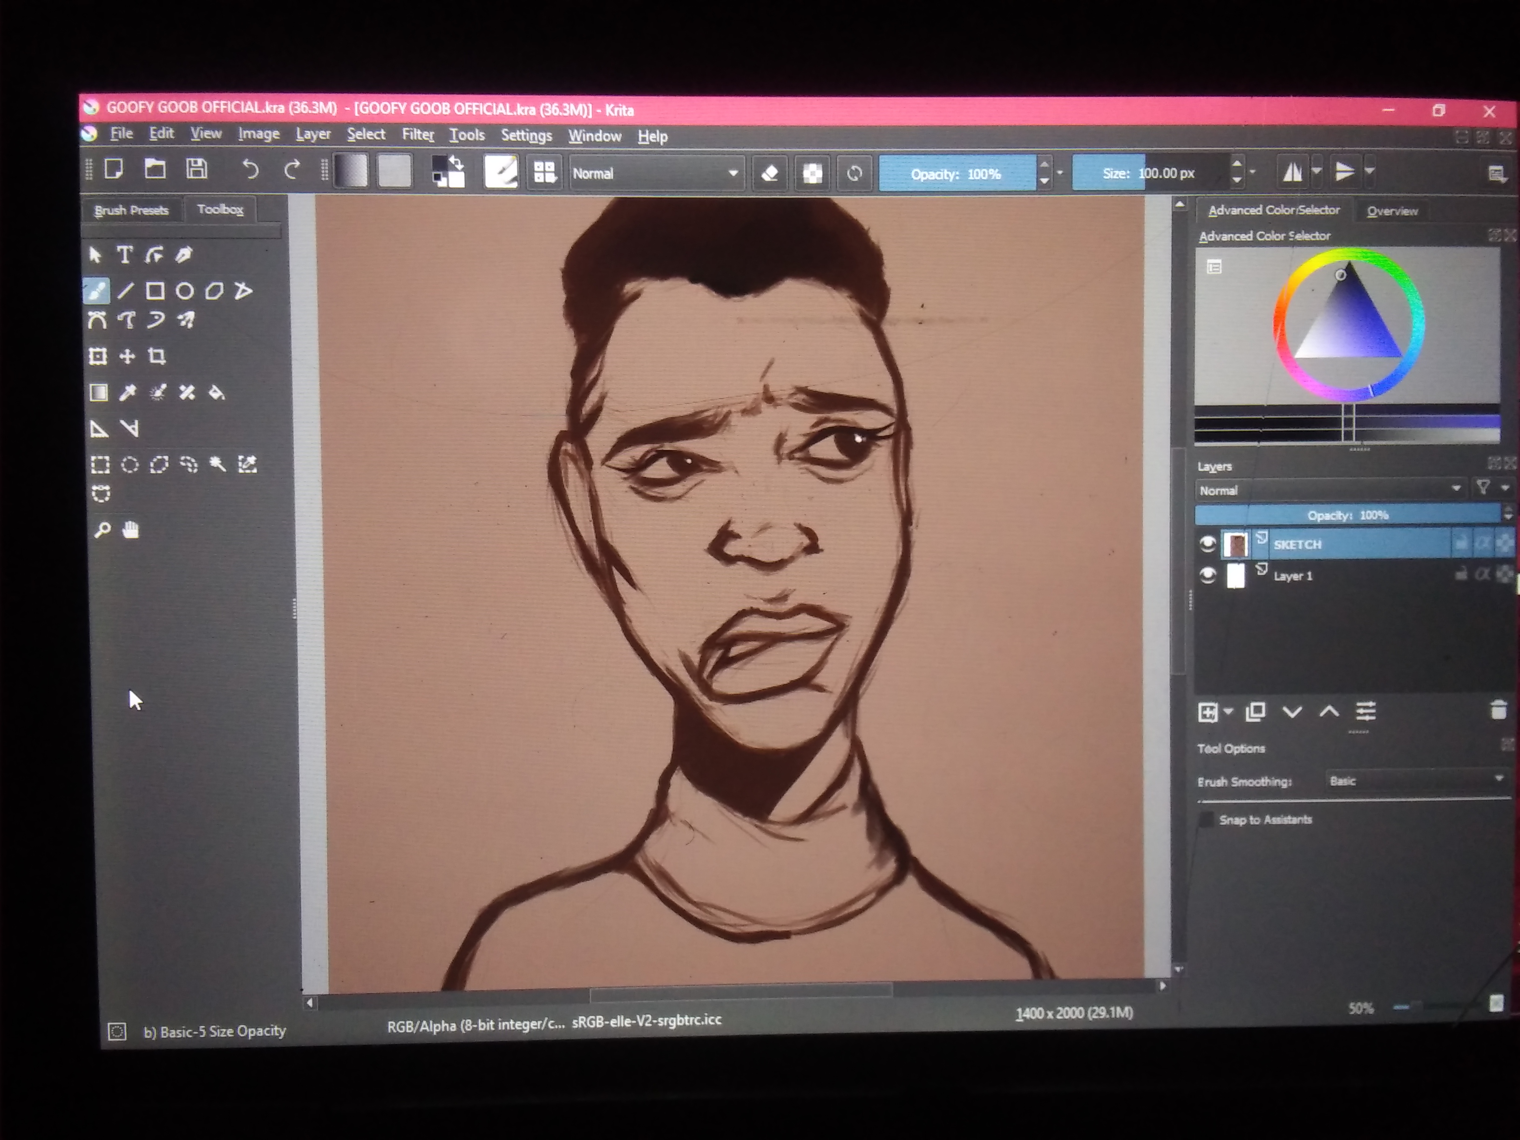The image size is (1520, 1140).
Task: Adjust the layer Opacity slider
Action: click(x=1347, y=515)
